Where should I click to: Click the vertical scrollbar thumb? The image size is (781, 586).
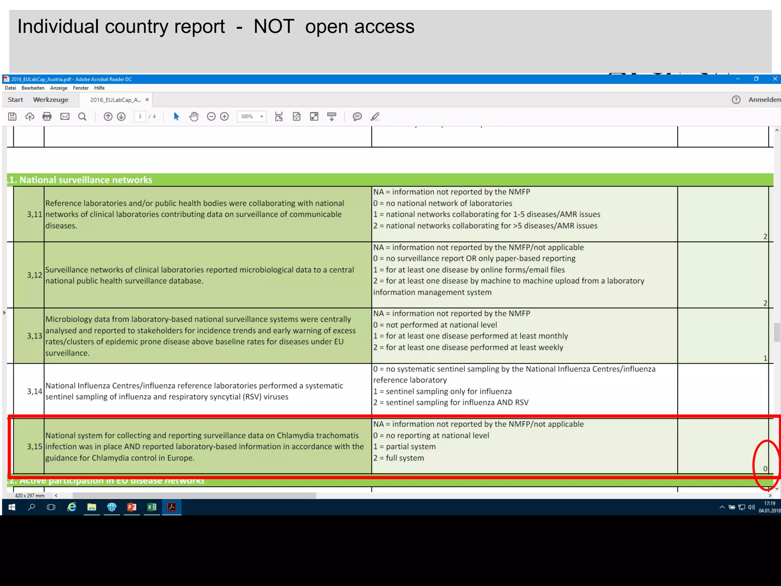click(777, 332)
